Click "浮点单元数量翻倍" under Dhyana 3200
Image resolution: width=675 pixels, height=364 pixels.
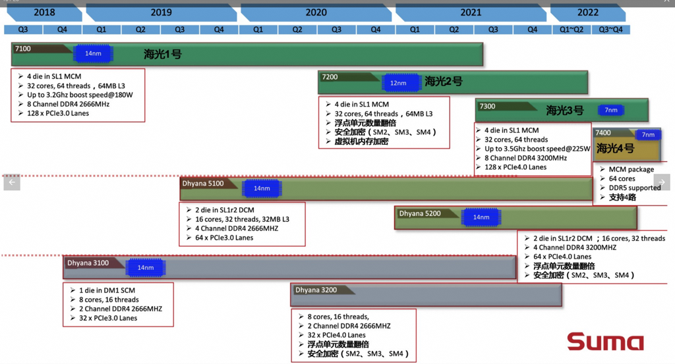[x=338, y=344]
